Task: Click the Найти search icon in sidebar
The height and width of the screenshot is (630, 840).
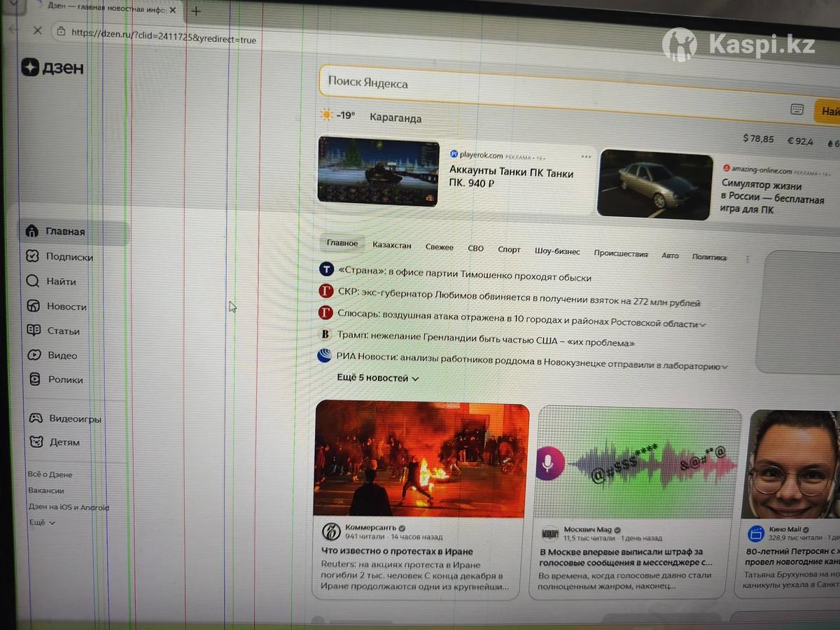Action: [x=33, y=281]
